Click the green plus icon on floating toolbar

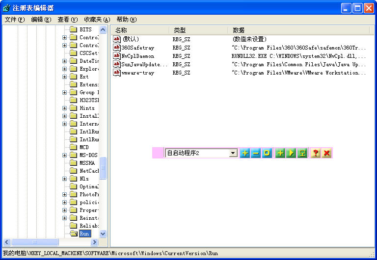[x=280, y=153]
